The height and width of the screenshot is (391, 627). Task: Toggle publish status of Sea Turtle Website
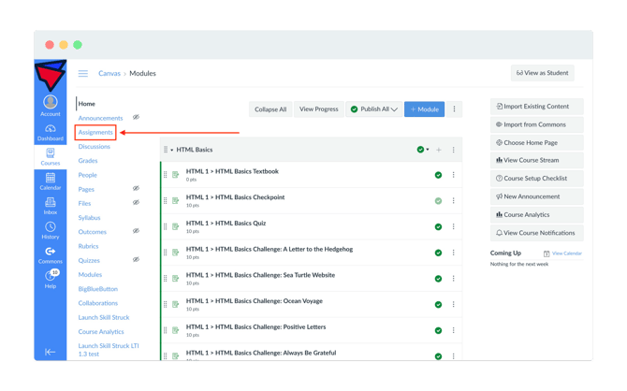coord(438,279)
